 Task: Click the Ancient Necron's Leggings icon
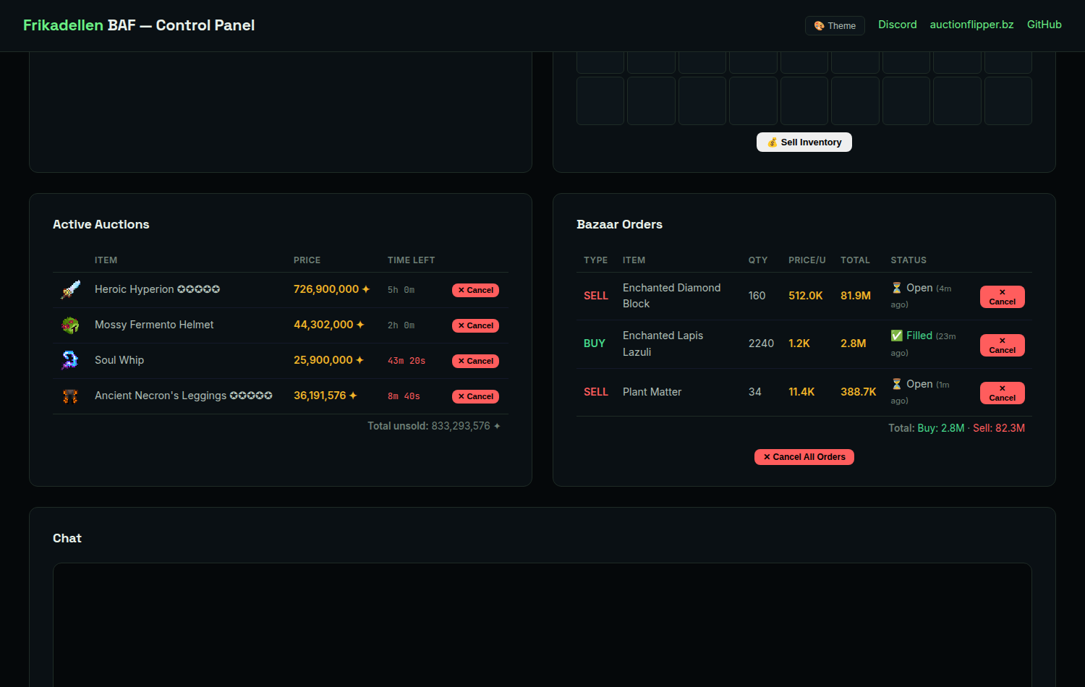(70, 396)
